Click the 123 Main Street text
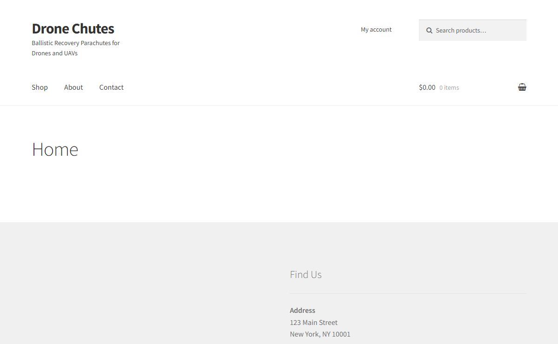Screen dimensions: 558x344 313,322
